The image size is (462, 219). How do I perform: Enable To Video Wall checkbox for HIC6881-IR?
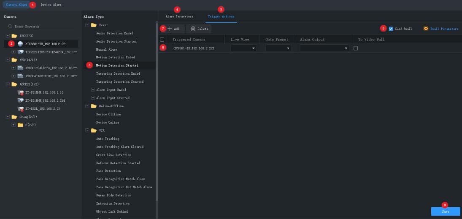(x=356, y=49)
